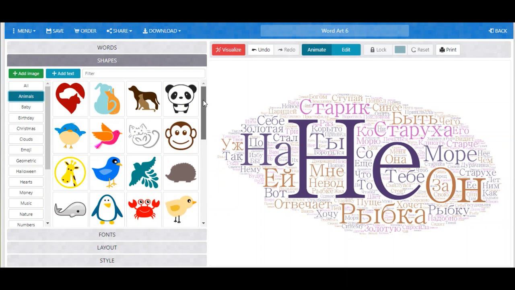
Task: Click the SAVE button
Action: [55, 31]
